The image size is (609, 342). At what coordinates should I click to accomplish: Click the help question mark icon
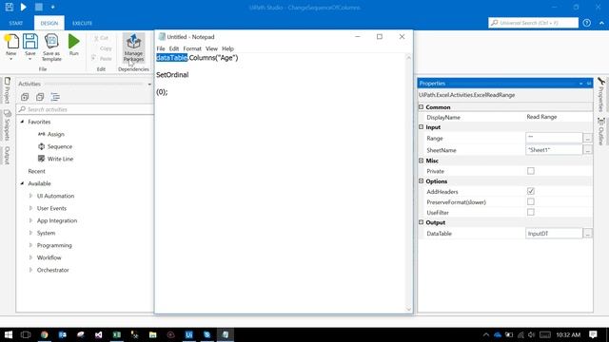coord(586,23)
